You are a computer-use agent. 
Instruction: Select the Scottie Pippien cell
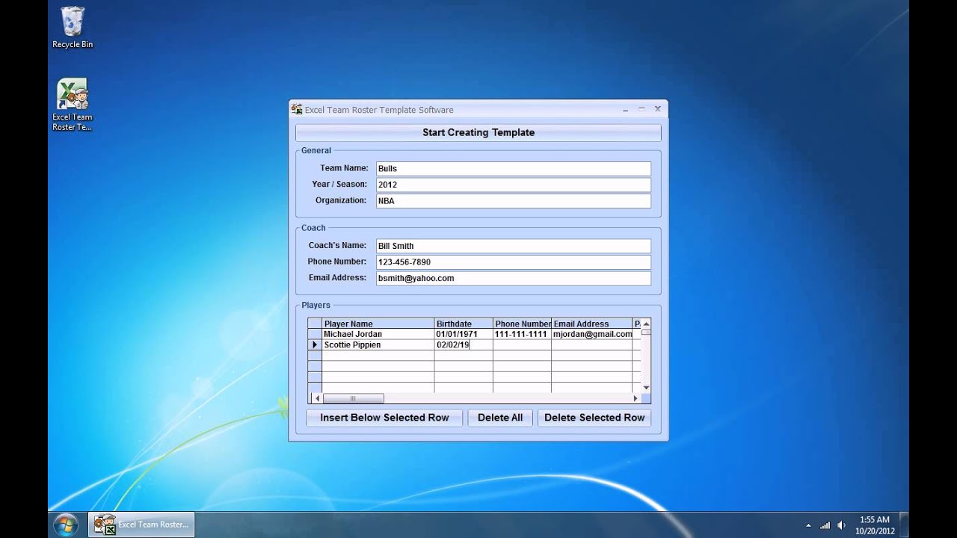pos(378,344)
